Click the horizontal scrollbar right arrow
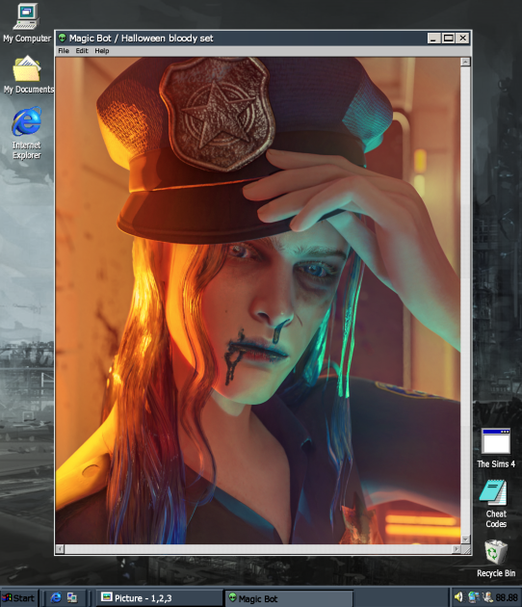522x607 pixels. (x=457, y=549)
